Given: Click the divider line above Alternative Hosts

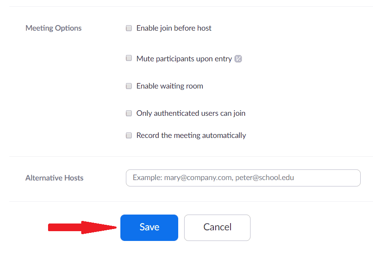Looking at the screenshot, I should (x=191, y=156).
